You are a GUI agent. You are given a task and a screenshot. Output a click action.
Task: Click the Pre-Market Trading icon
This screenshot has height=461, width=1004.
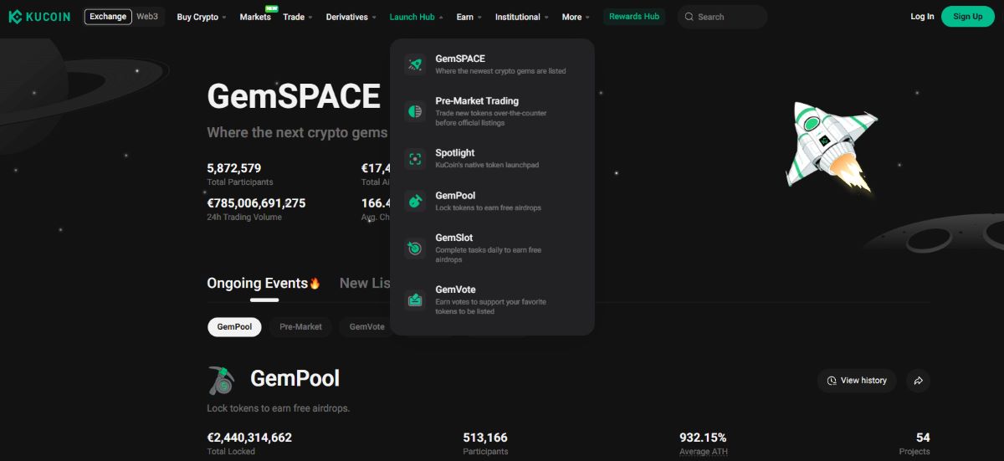pyautogui.click(x=415, y=111)
